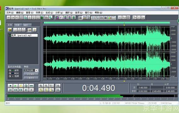Click the purple-green diagonal spectral view icon

tap(57, 18)
